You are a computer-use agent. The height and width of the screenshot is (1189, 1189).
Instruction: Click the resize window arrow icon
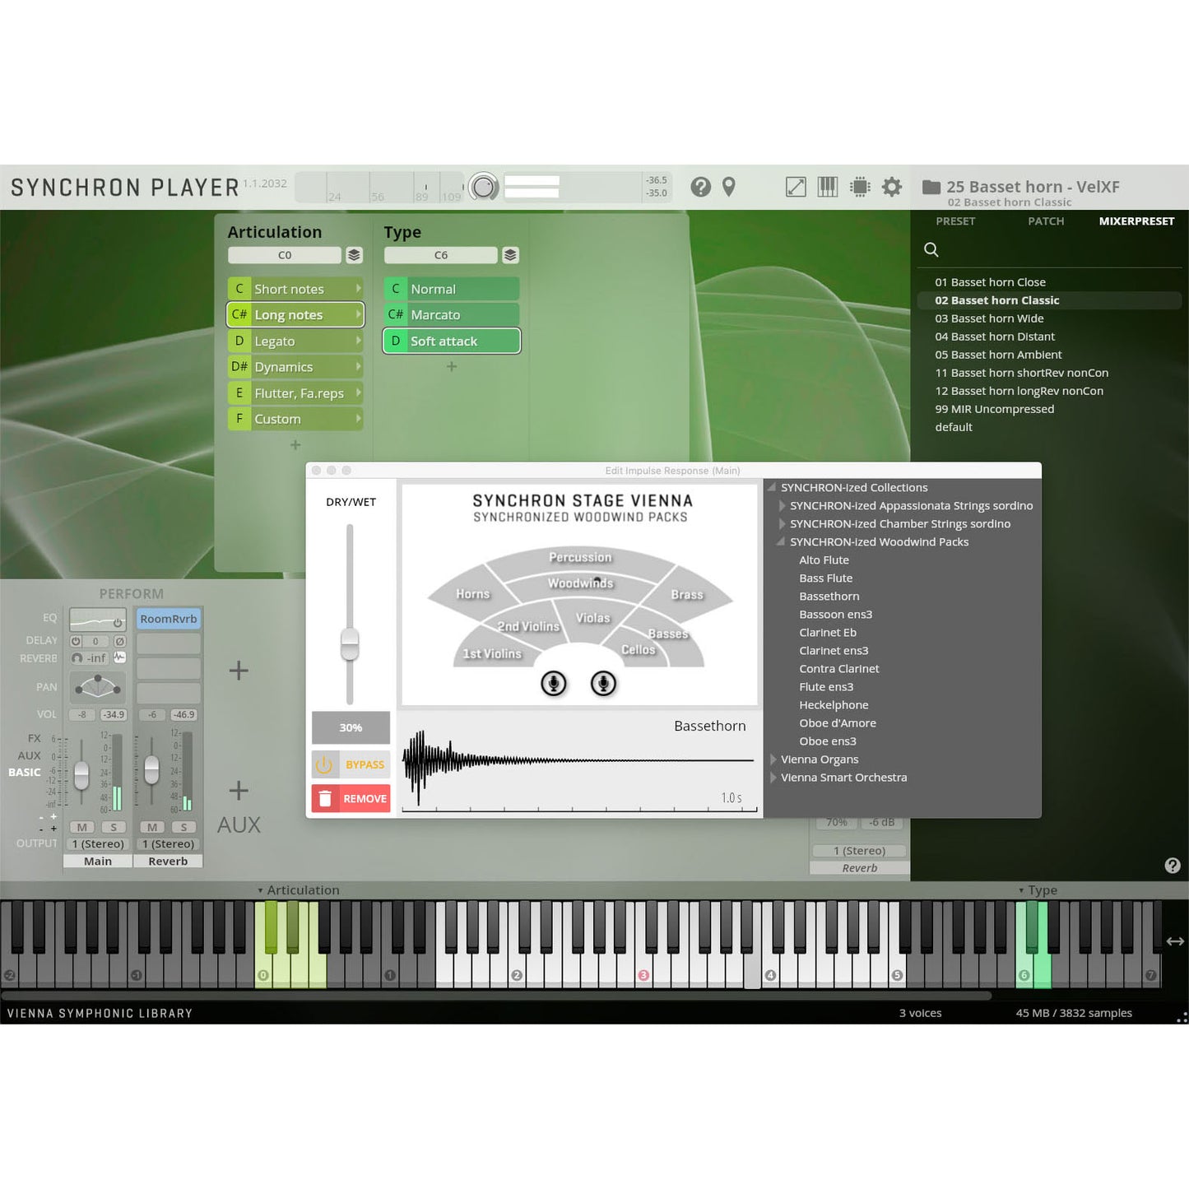(796, 187)
